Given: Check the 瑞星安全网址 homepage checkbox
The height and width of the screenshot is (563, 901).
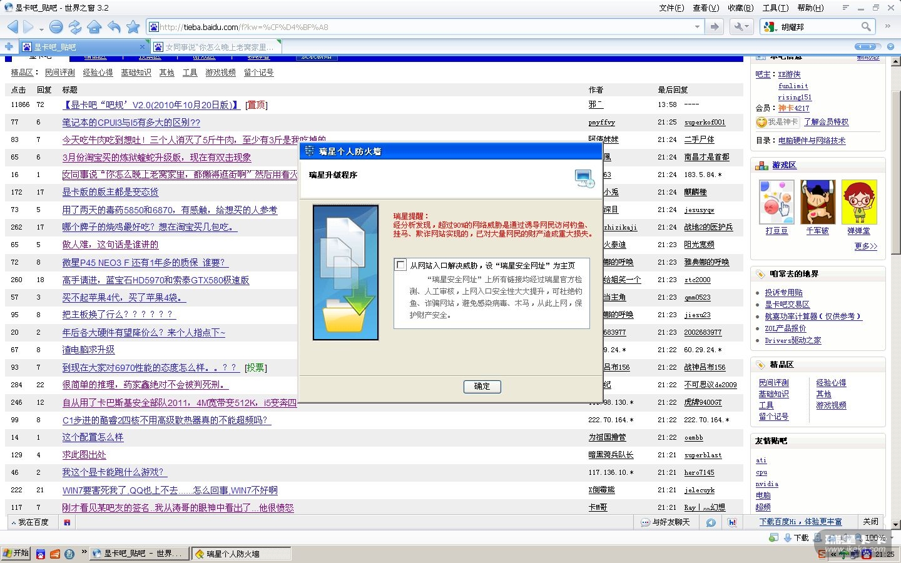Looking at the screenshot, I should (x=400, y=265).
